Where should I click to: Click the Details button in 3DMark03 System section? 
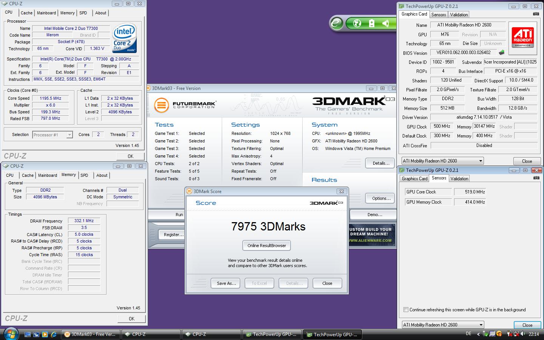click(x=380, y=163)
